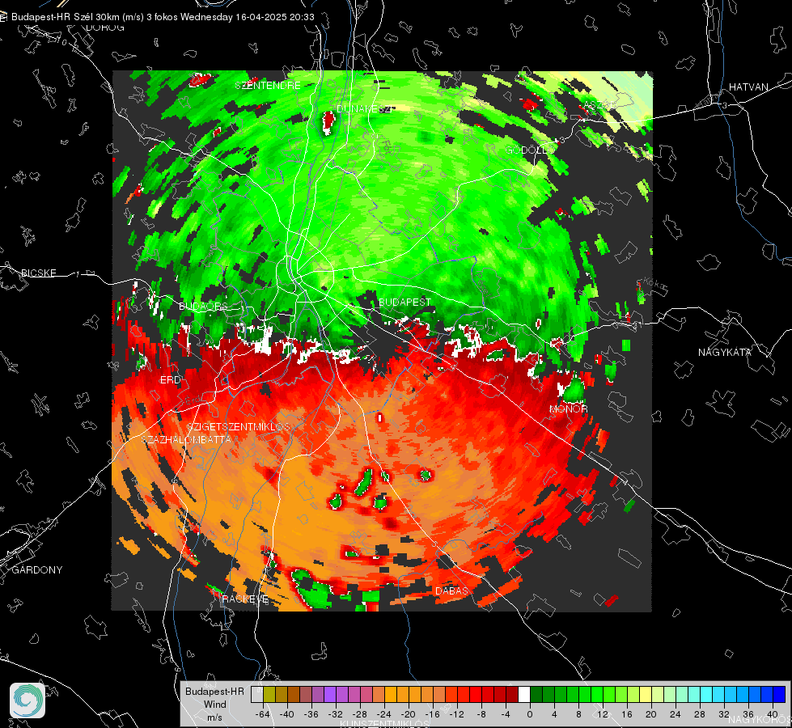Click the SZENTENDRE city label
Image resolution: width=792 pixels, height=728 pixels.
point(268,86)
